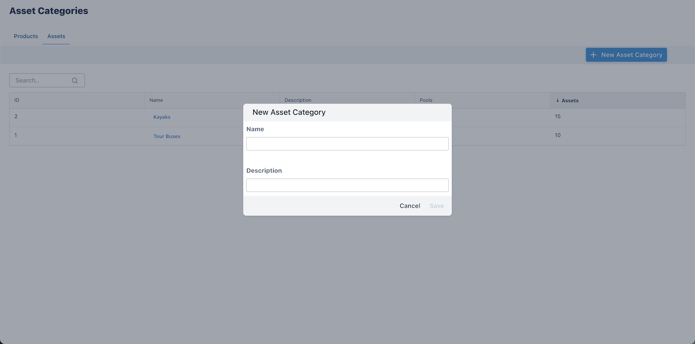Screen dimensions: 695x344
Task: Click the New Asset Category button
Action: coord(626,55)
